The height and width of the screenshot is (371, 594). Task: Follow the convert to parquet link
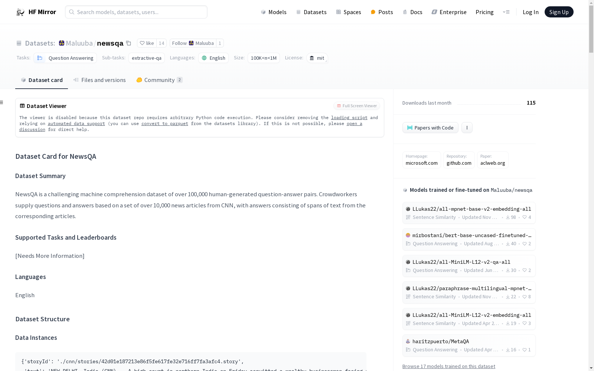[165, 124]
